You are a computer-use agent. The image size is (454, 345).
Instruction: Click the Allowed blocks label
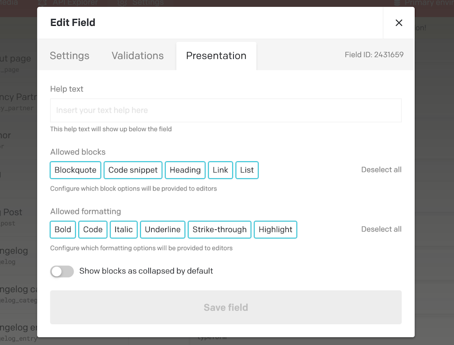[x=78, y=152]
